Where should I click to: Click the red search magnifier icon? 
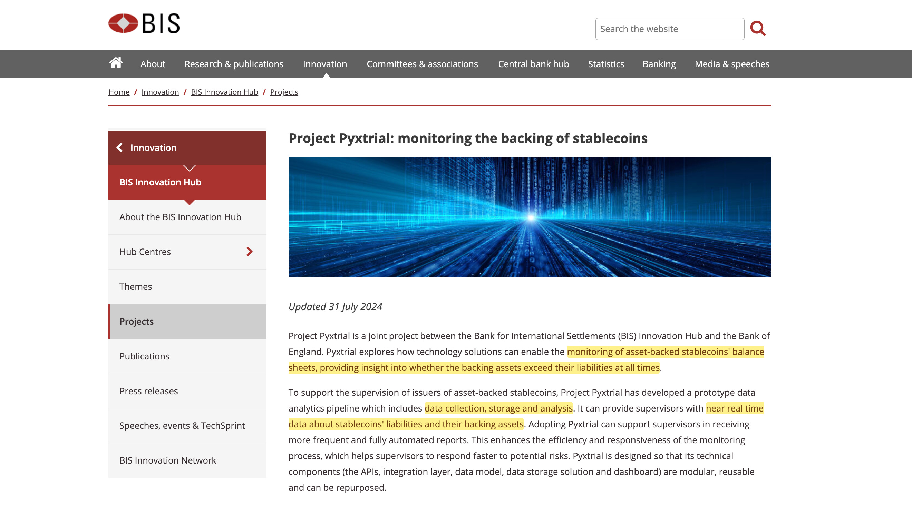coord(758,28)
